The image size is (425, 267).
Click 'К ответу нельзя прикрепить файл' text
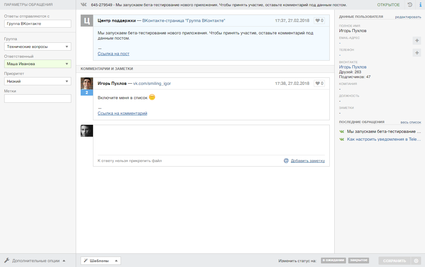pos(130,161)
